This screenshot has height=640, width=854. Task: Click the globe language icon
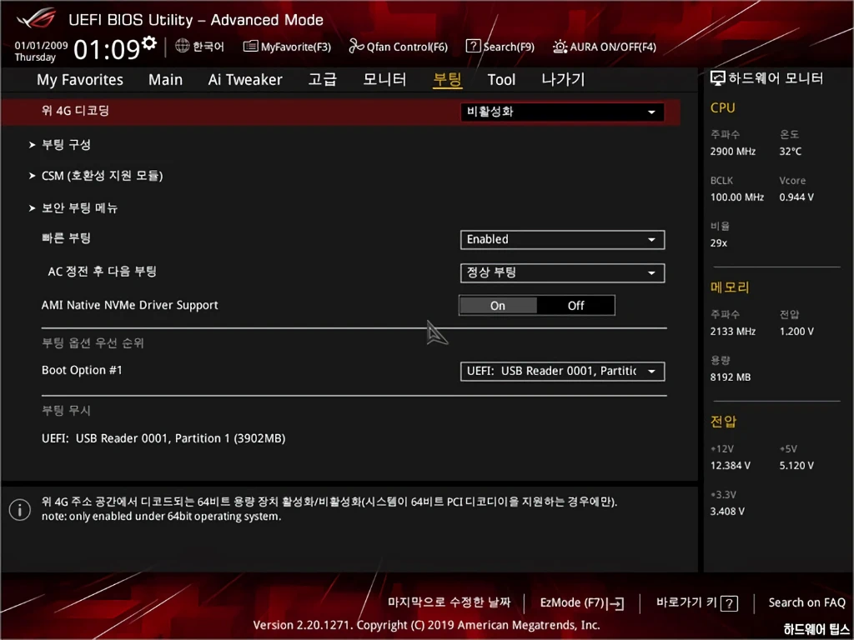tap(183, 47)
